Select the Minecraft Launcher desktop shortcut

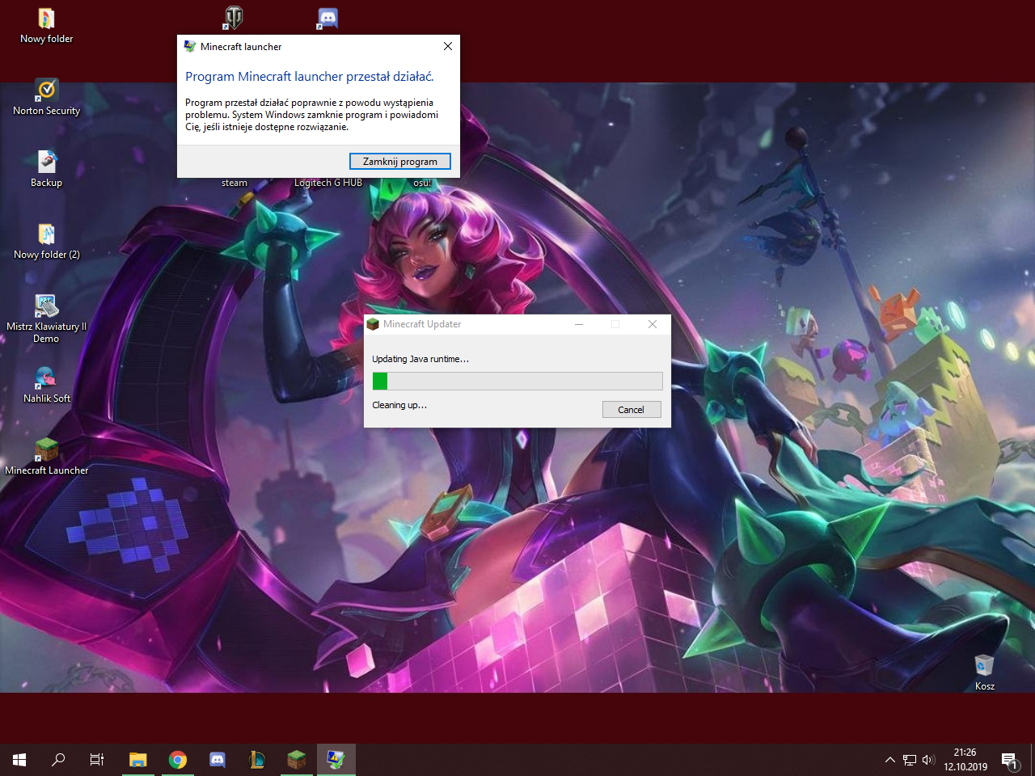(46, 458)
